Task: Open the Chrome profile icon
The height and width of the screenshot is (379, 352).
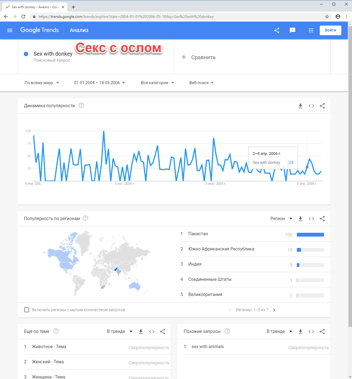Action: (338, 17)
